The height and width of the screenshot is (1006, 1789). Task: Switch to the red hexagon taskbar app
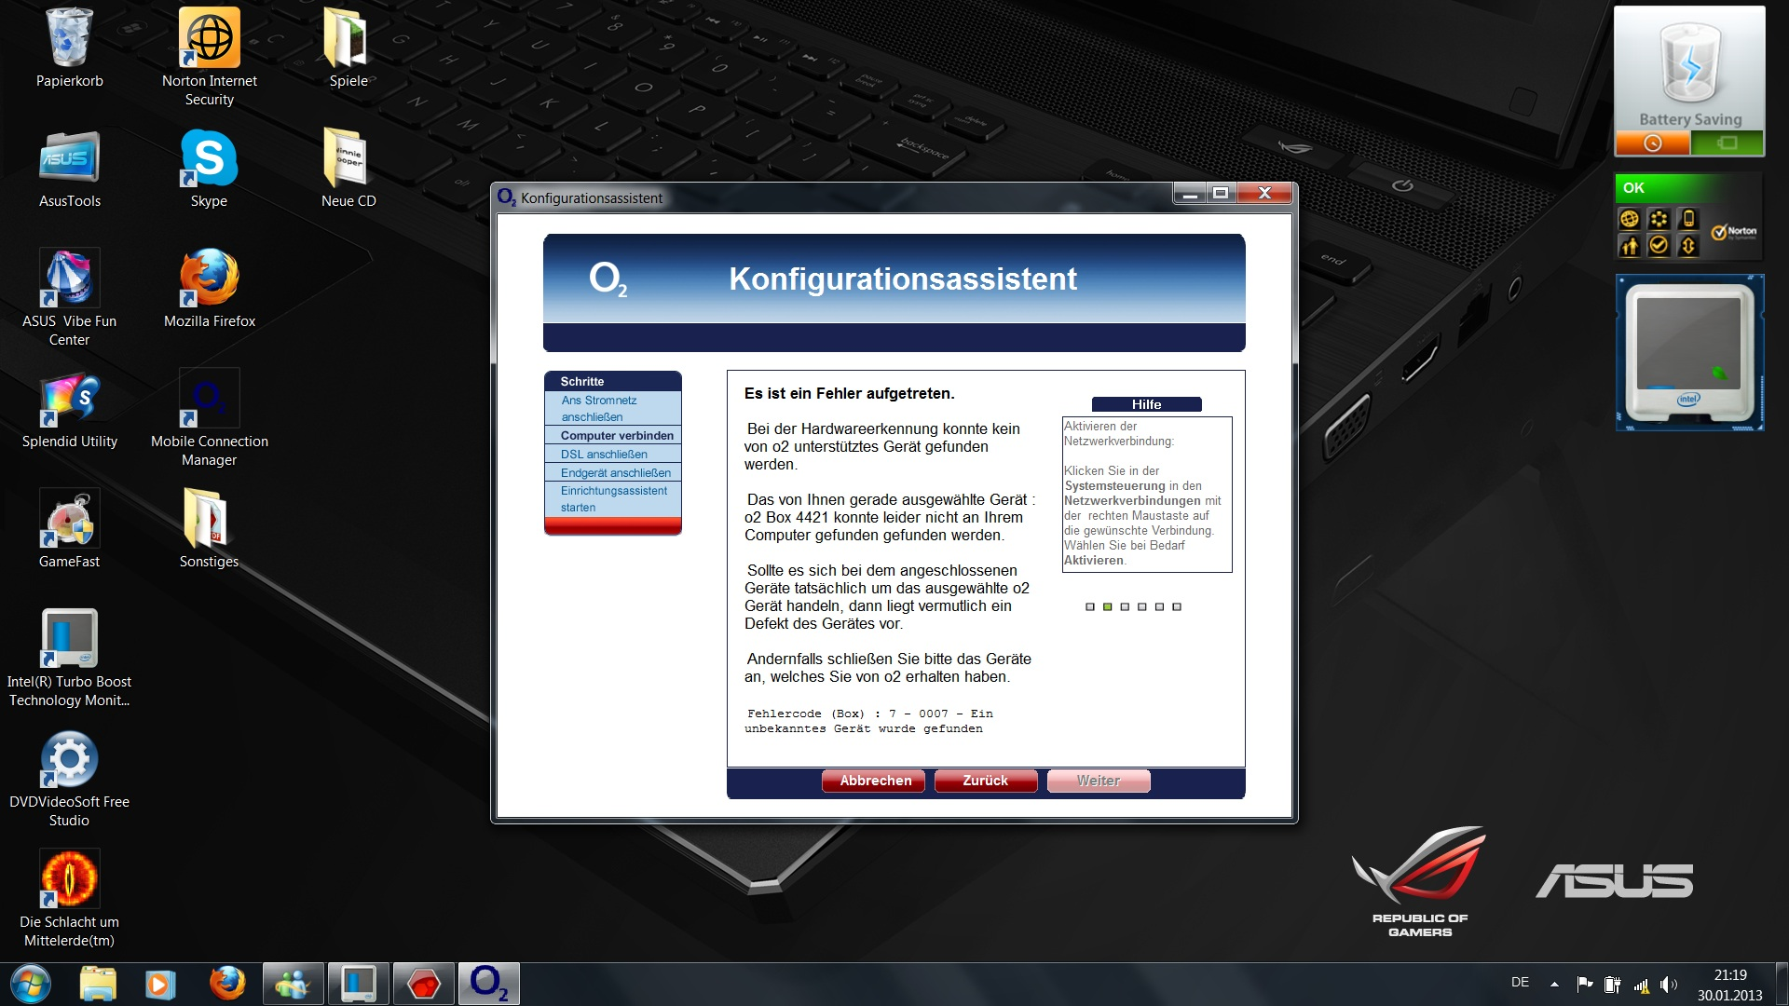pyautogui.click(x=423, y=984)
